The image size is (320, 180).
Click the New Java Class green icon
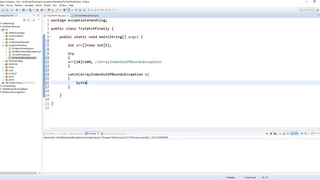tap(41, 10)
